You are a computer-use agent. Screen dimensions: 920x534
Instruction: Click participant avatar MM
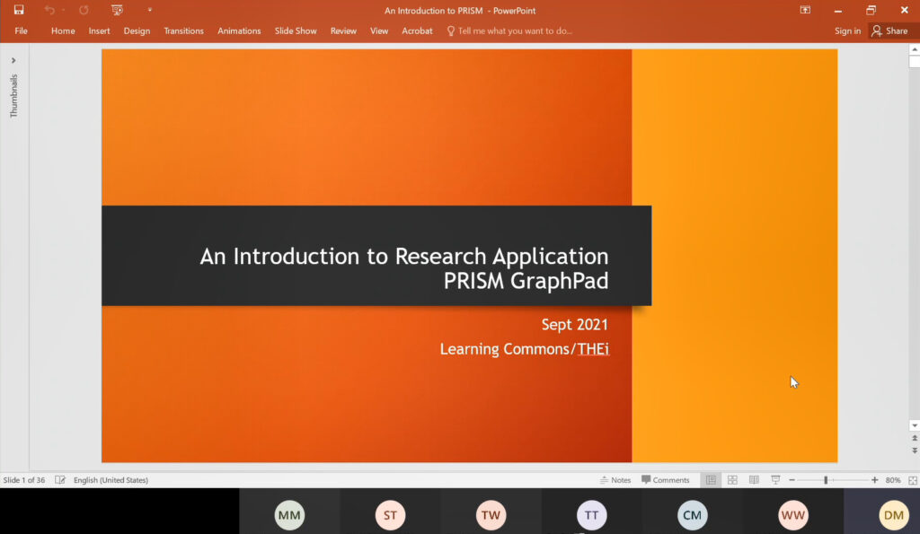(x=289, y=515)
